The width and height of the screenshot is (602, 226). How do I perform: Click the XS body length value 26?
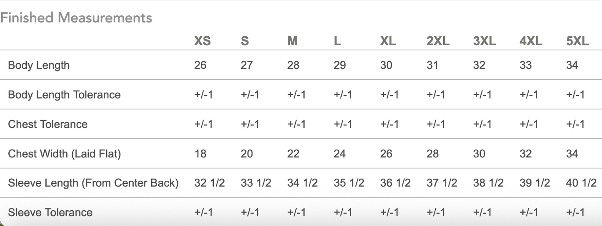200,65
